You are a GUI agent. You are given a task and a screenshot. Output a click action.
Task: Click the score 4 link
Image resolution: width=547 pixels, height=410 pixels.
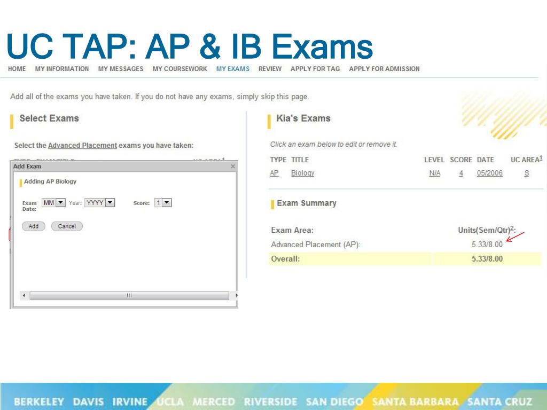(x=461, y=173)
